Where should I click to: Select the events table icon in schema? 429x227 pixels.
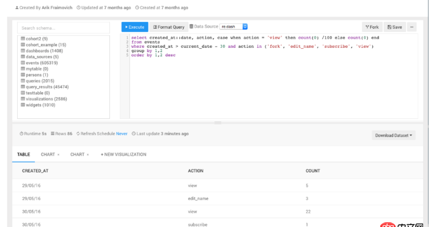(x=23, y=63)
